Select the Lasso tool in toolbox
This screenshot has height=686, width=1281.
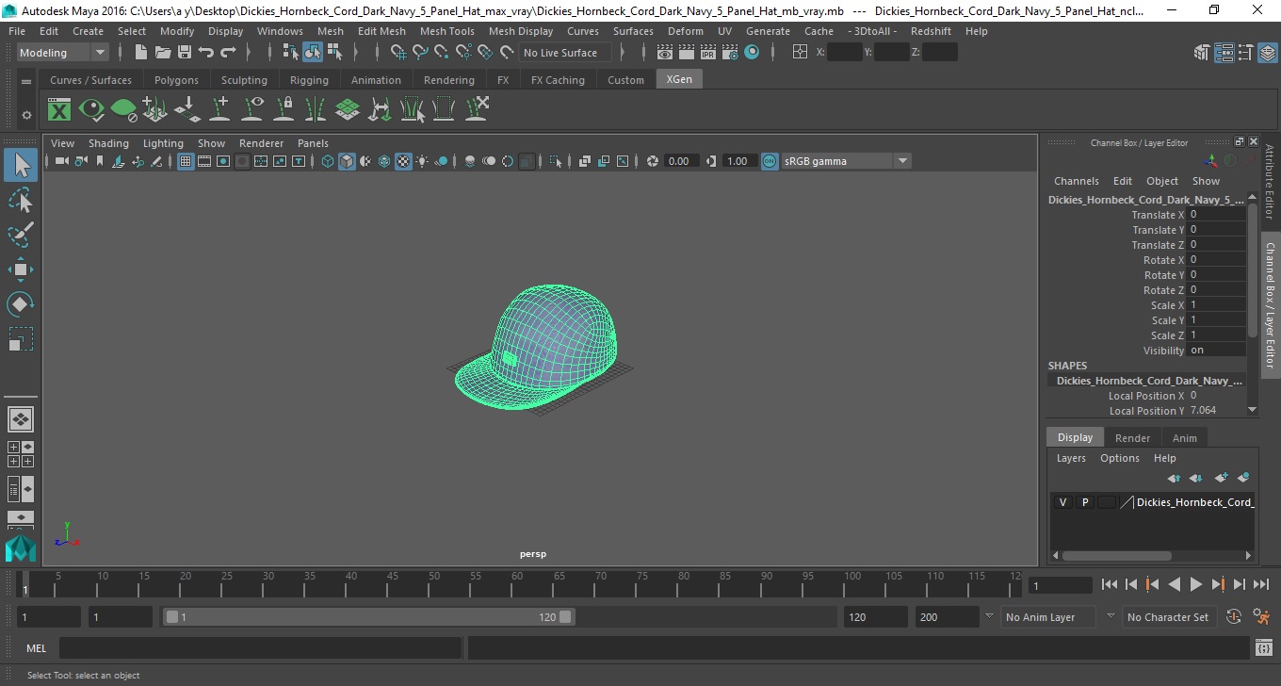pyautogui.click(x=21, y=200)
